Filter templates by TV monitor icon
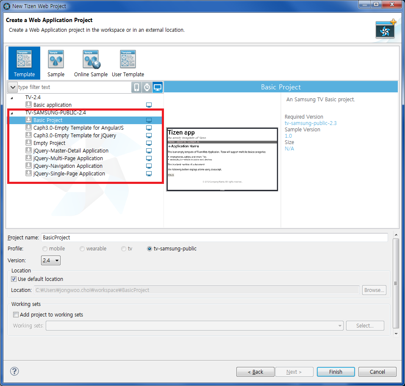Image resolution: width=405 pixels, height=386 pixels. pos(158,87)
